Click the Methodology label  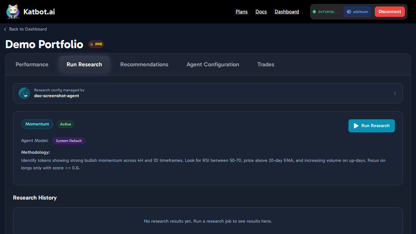point(35,152)
